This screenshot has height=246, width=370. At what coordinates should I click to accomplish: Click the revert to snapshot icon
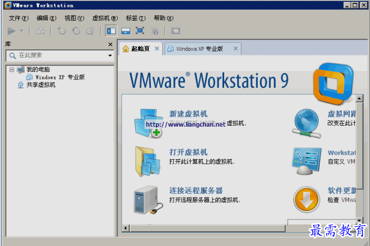76,31
